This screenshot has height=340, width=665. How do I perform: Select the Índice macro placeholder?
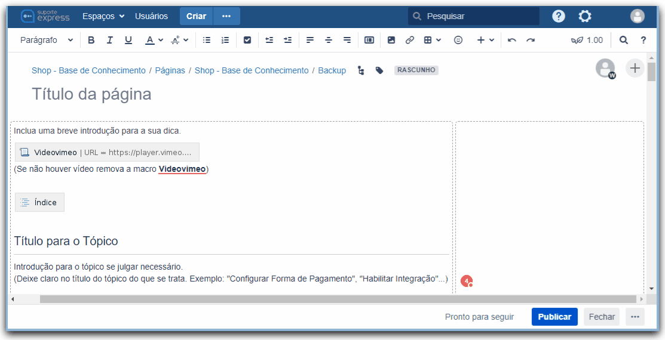[x=39, y=202]
